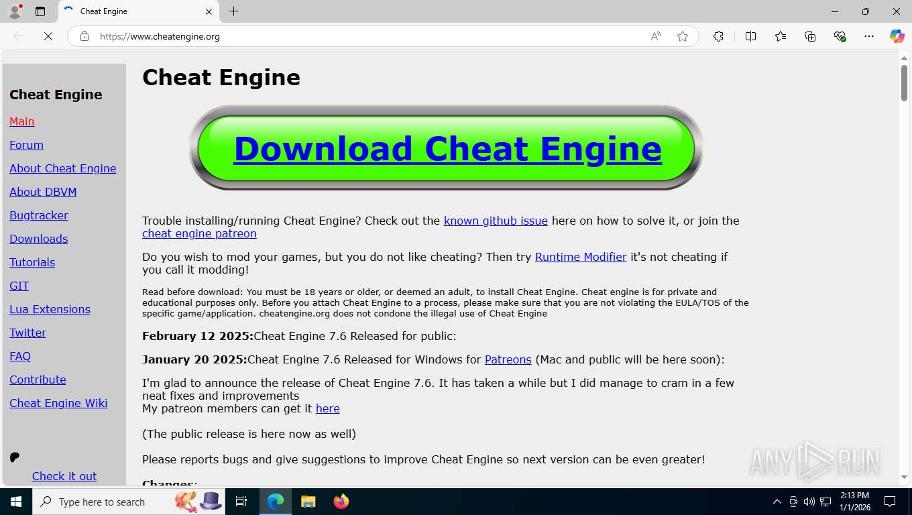
Task: Stop loading the page
Action: point(48,36)
